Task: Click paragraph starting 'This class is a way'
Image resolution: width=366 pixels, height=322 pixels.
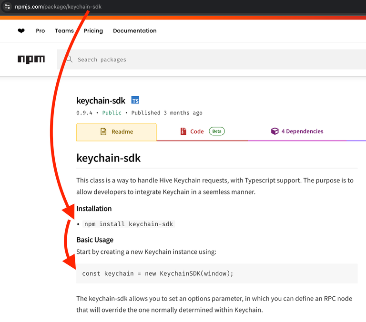Action: click(215, 186)
